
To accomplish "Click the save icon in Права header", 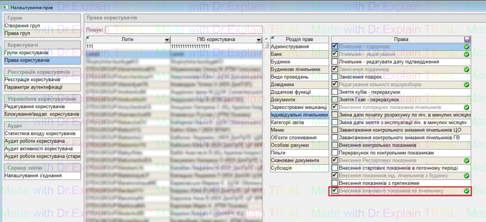I will (x=467, y=39).
